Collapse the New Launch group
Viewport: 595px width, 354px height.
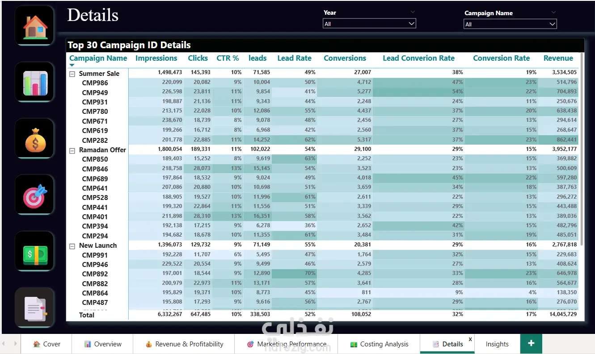[x=72, y=246]
